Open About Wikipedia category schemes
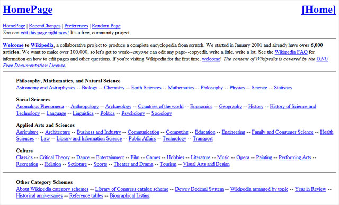The height and width of the screenshot is (205, 339). coord(52,189)
